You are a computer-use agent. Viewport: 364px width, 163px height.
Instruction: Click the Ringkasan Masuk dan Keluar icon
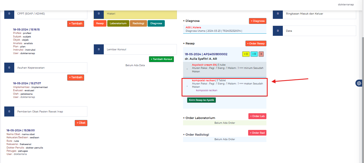[x=278, y=13]
